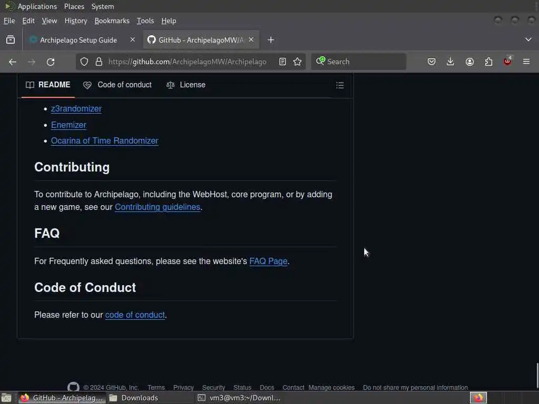The width and height of the screenshot is (539, 404).
Task: Switch to the Code of conduct tab
Action: click(117, 85)
